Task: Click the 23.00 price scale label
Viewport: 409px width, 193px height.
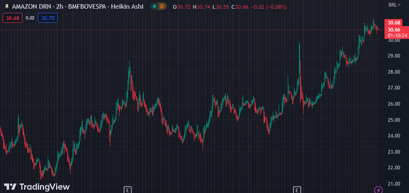Action: click(394, 152)
